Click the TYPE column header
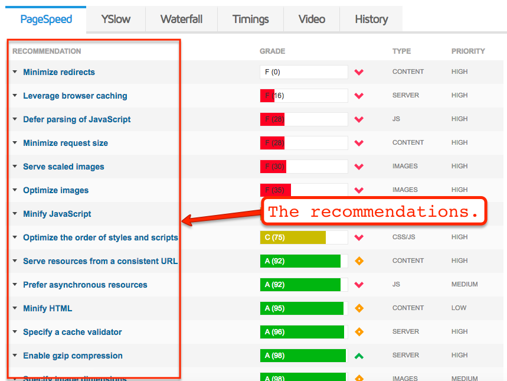This screenshot has height=381, width=507. tap(401, 51)
